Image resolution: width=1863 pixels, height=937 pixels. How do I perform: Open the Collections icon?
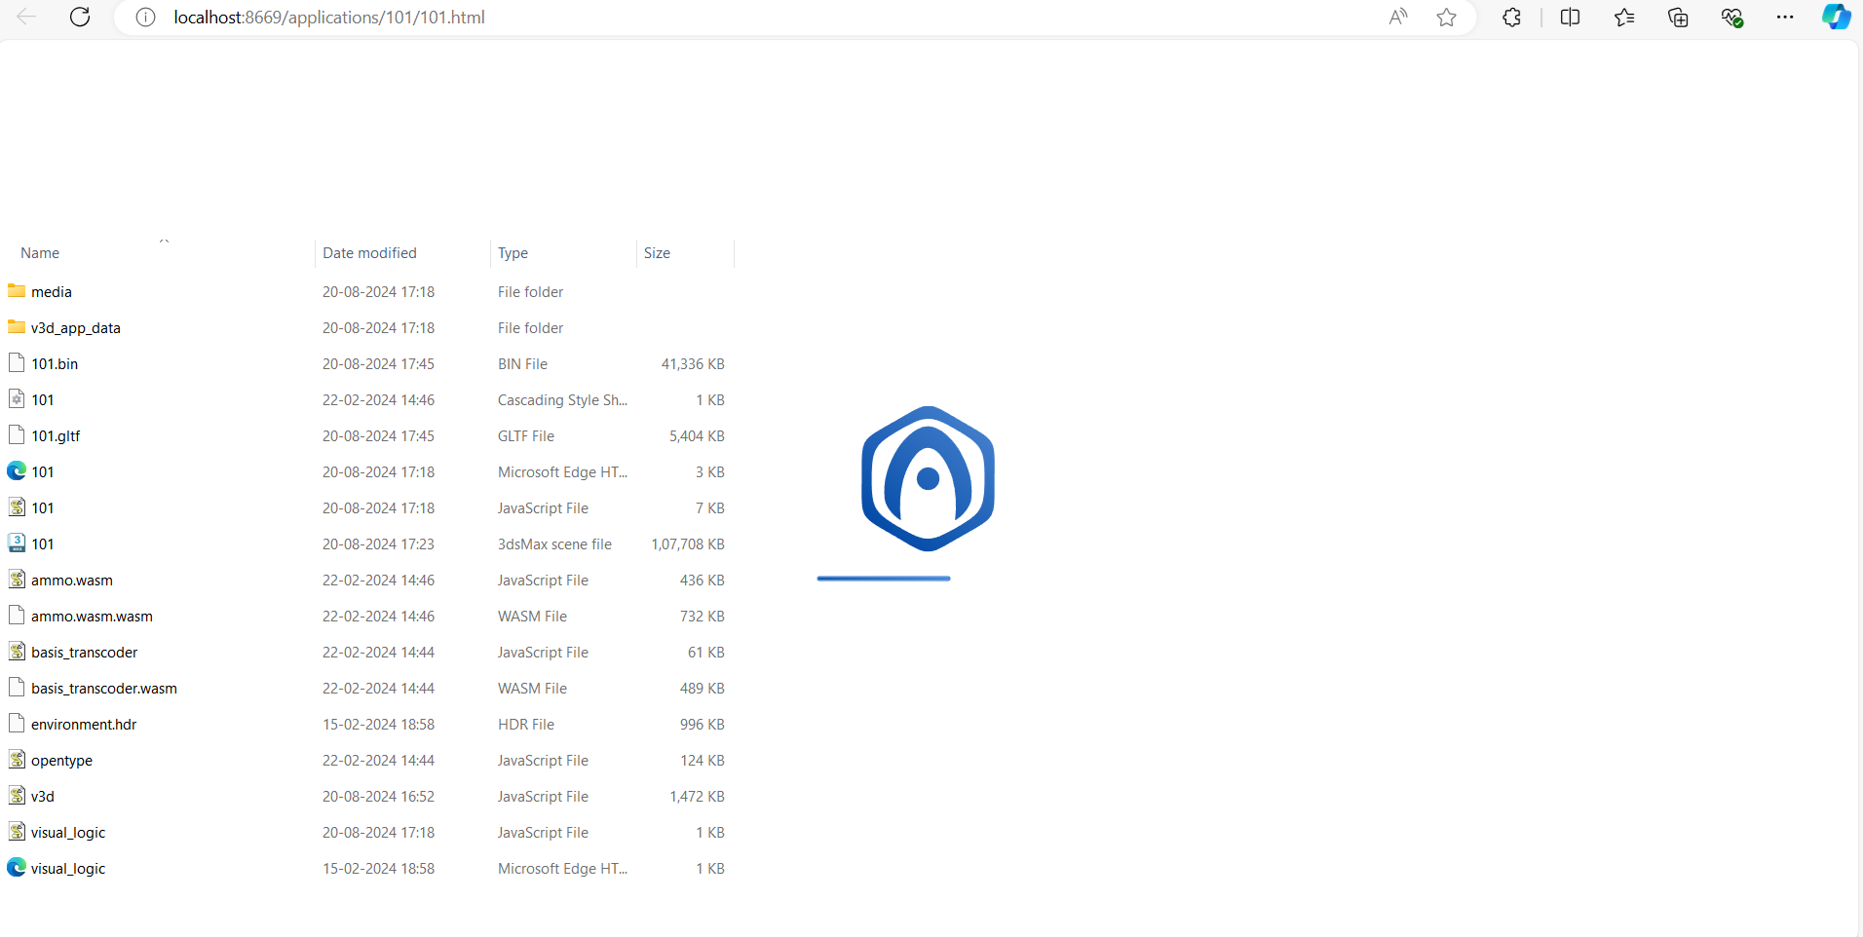(x=1678, y=17)
